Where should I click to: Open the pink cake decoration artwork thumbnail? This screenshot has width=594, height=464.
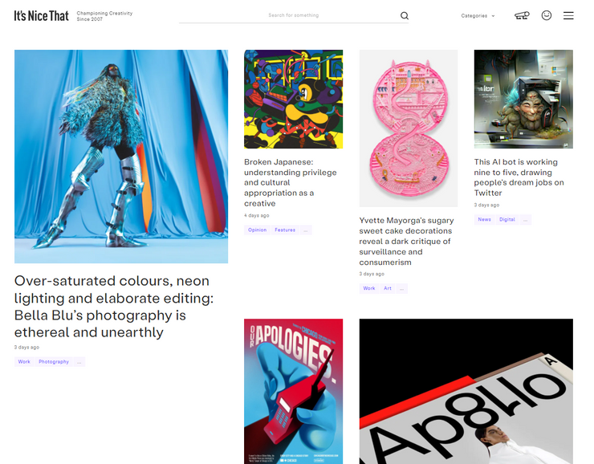pyautogui.click(x=409, y=128)
